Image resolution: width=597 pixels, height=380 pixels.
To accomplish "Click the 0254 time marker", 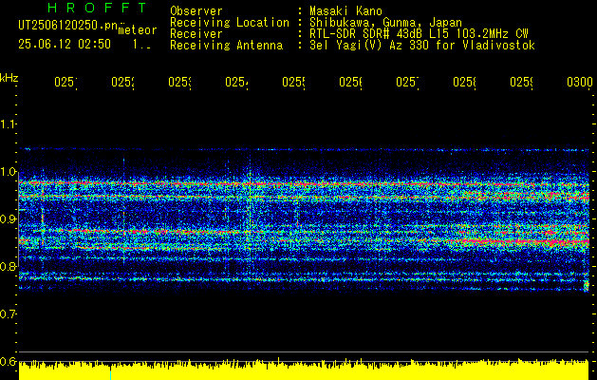I will [236, 82].
